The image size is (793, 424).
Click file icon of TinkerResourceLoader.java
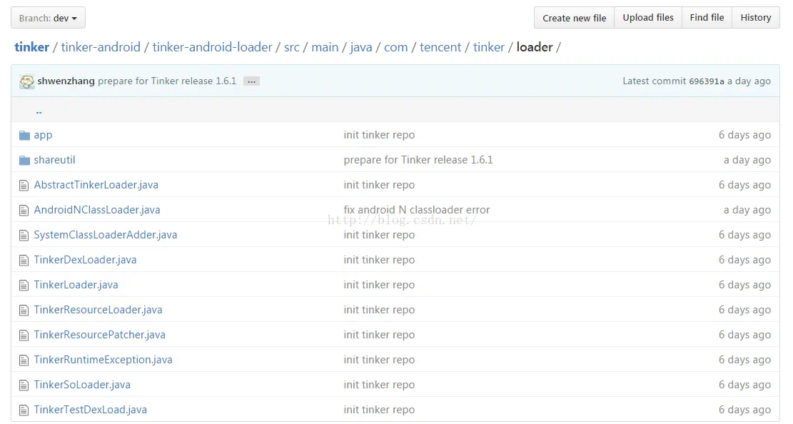[x=24, y=311]
